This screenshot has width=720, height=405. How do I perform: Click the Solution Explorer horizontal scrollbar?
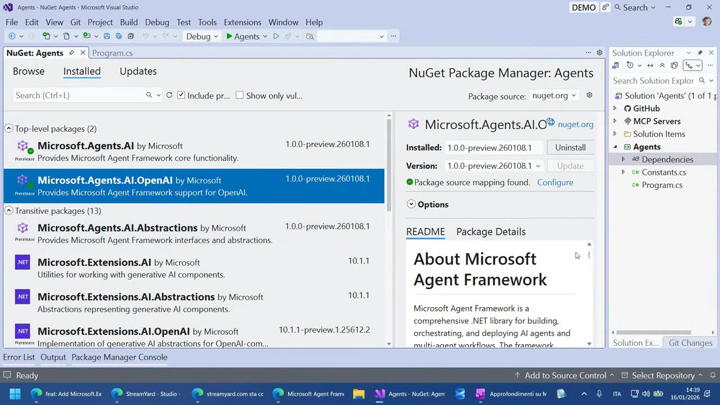click(x=654, y=332)
